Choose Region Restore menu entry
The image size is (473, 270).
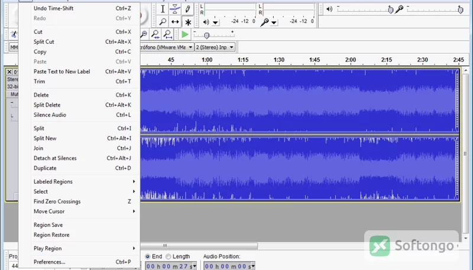86,235
